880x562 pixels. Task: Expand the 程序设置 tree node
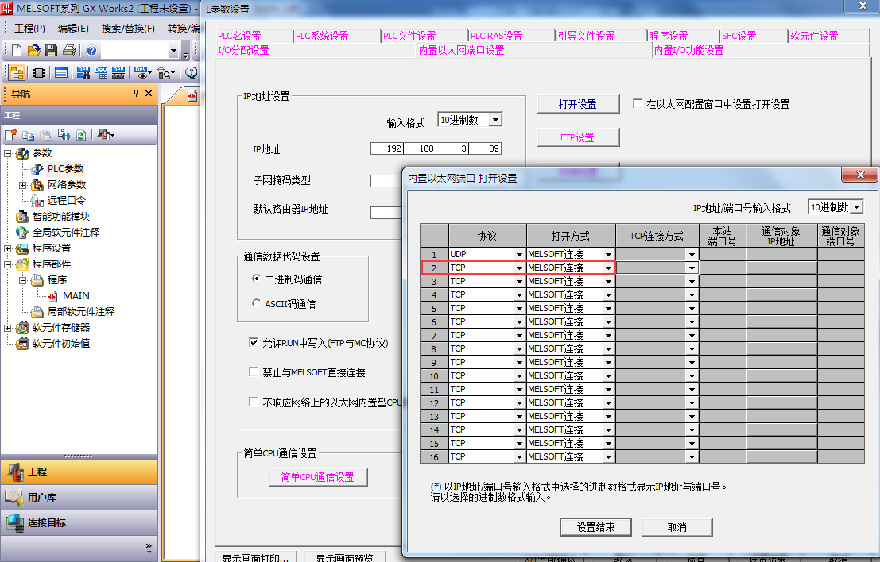(8, 248)
